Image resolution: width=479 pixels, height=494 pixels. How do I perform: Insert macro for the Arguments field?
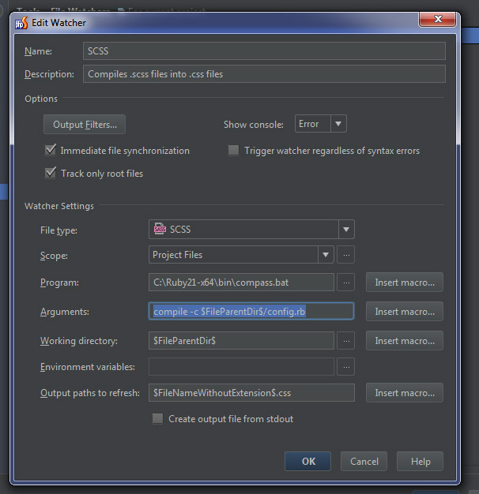[x=405, y=312]
